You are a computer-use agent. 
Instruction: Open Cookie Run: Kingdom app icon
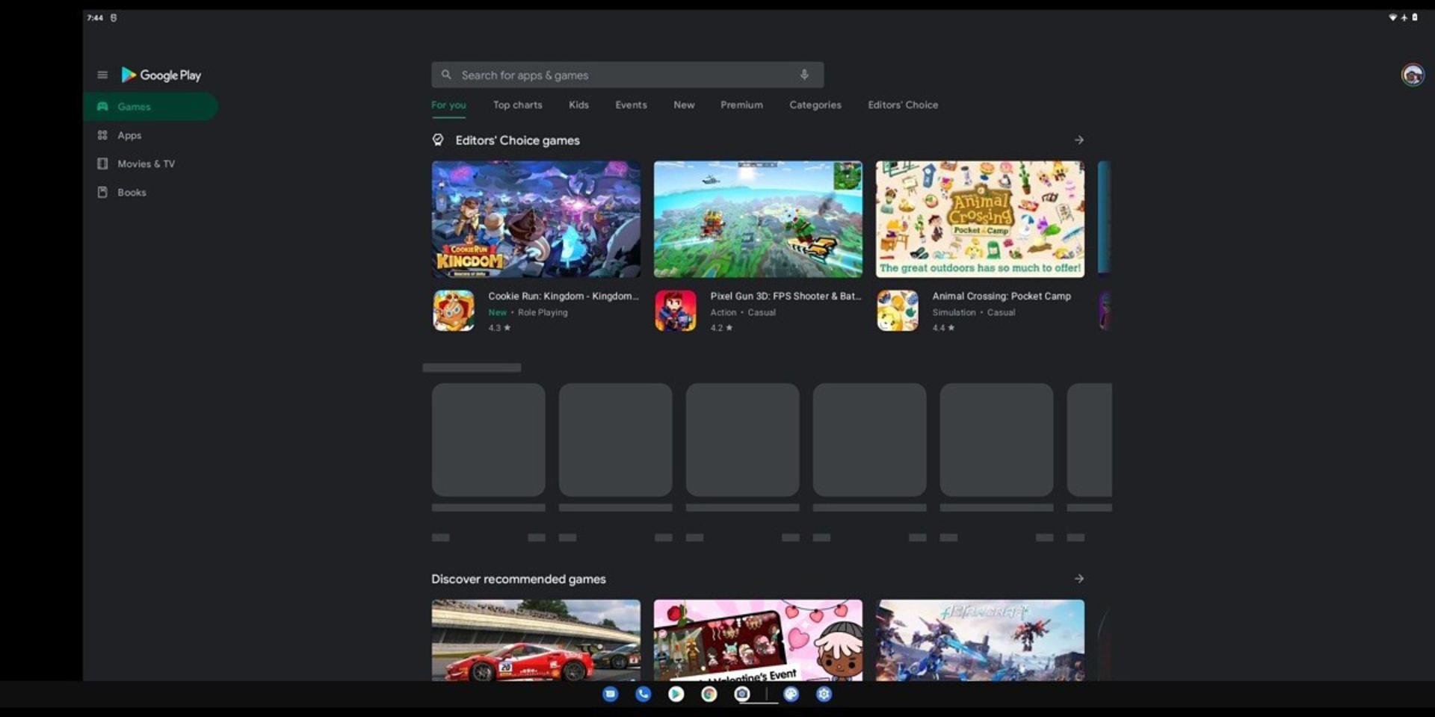click(454, 311)
